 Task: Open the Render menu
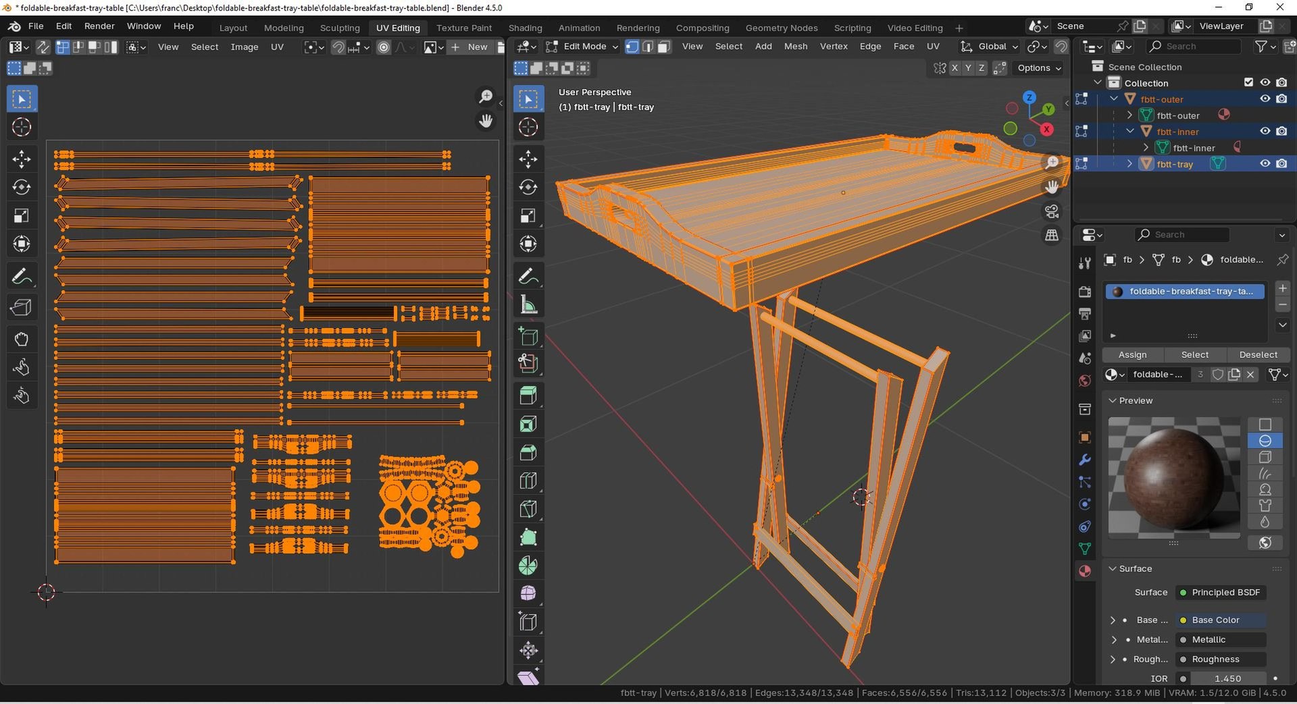click(99, 26)
